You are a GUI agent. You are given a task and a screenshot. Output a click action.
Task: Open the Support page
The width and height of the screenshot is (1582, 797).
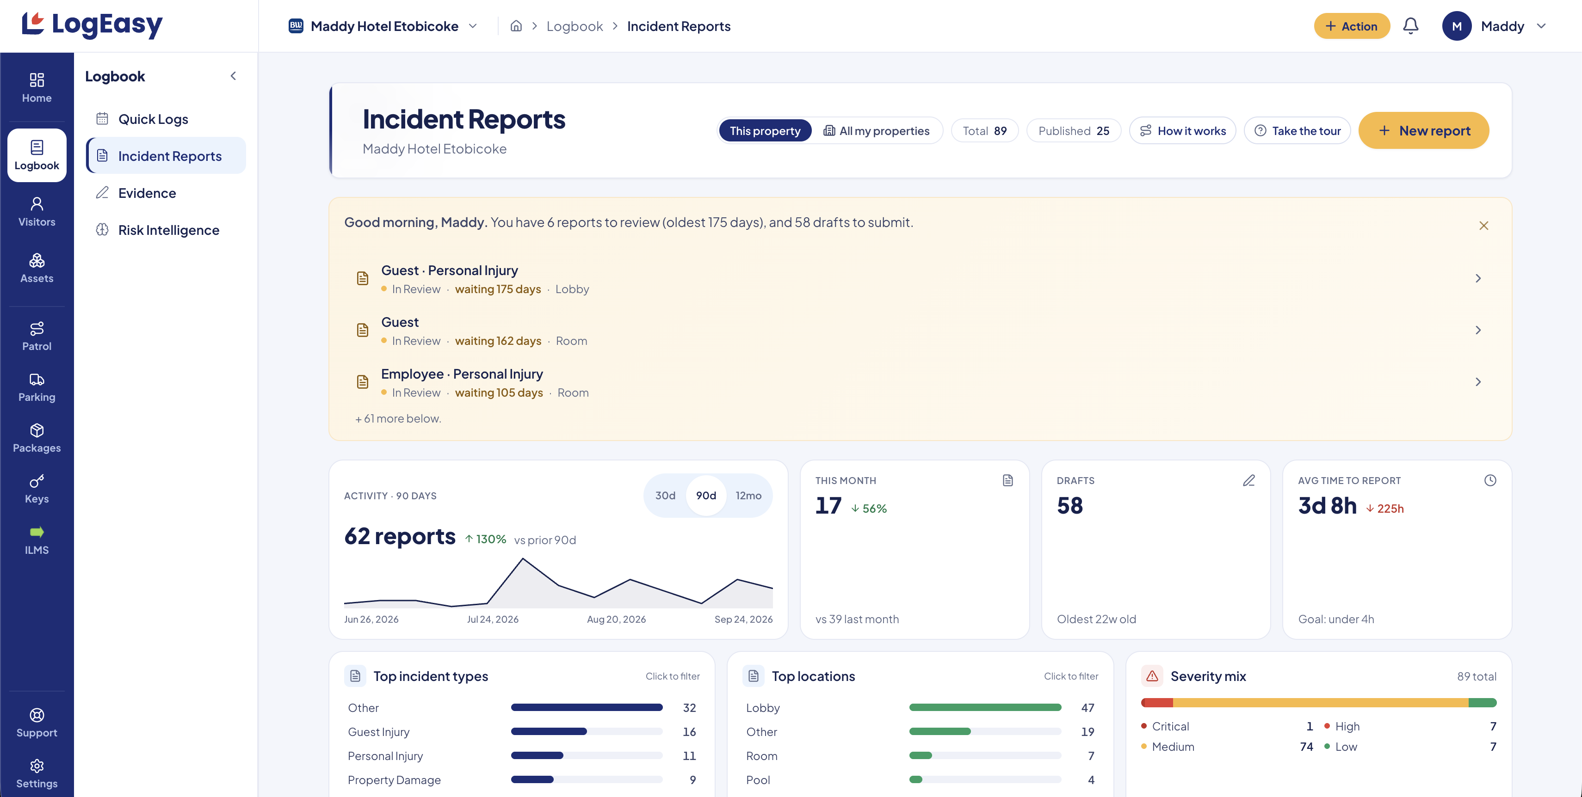[x=37, y=723]
